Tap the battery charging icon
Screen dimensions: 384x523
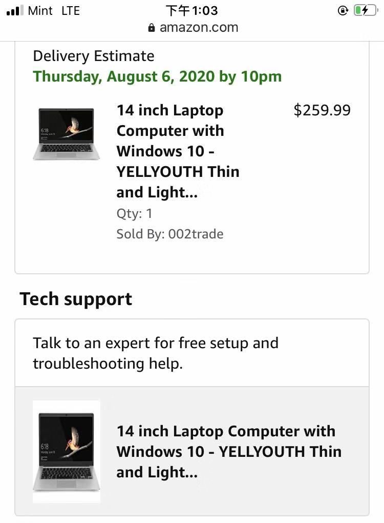click(x=365, y=10)
